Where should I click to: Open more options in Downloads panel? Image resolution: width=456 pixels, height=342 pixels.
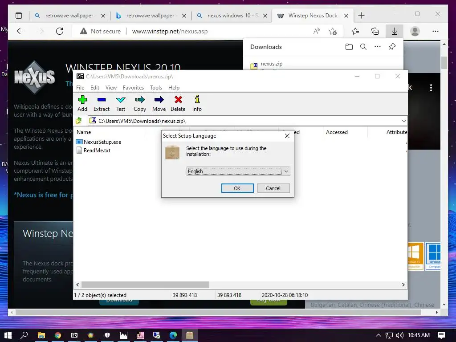tap(378, 46)
